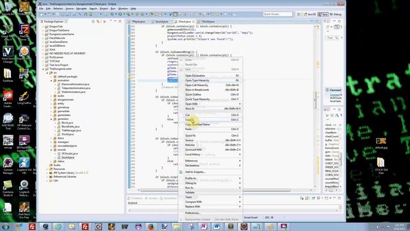
Task: Collapse the TheDungeonLooter project node
Action: click(x=43, y=69)
